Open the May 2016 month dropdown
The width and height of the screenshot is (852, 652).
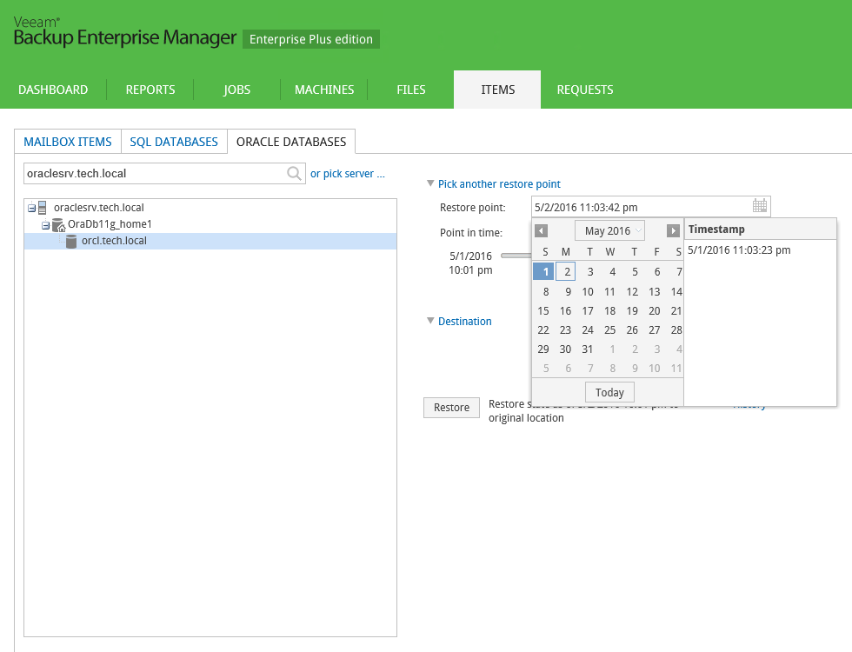609,231
